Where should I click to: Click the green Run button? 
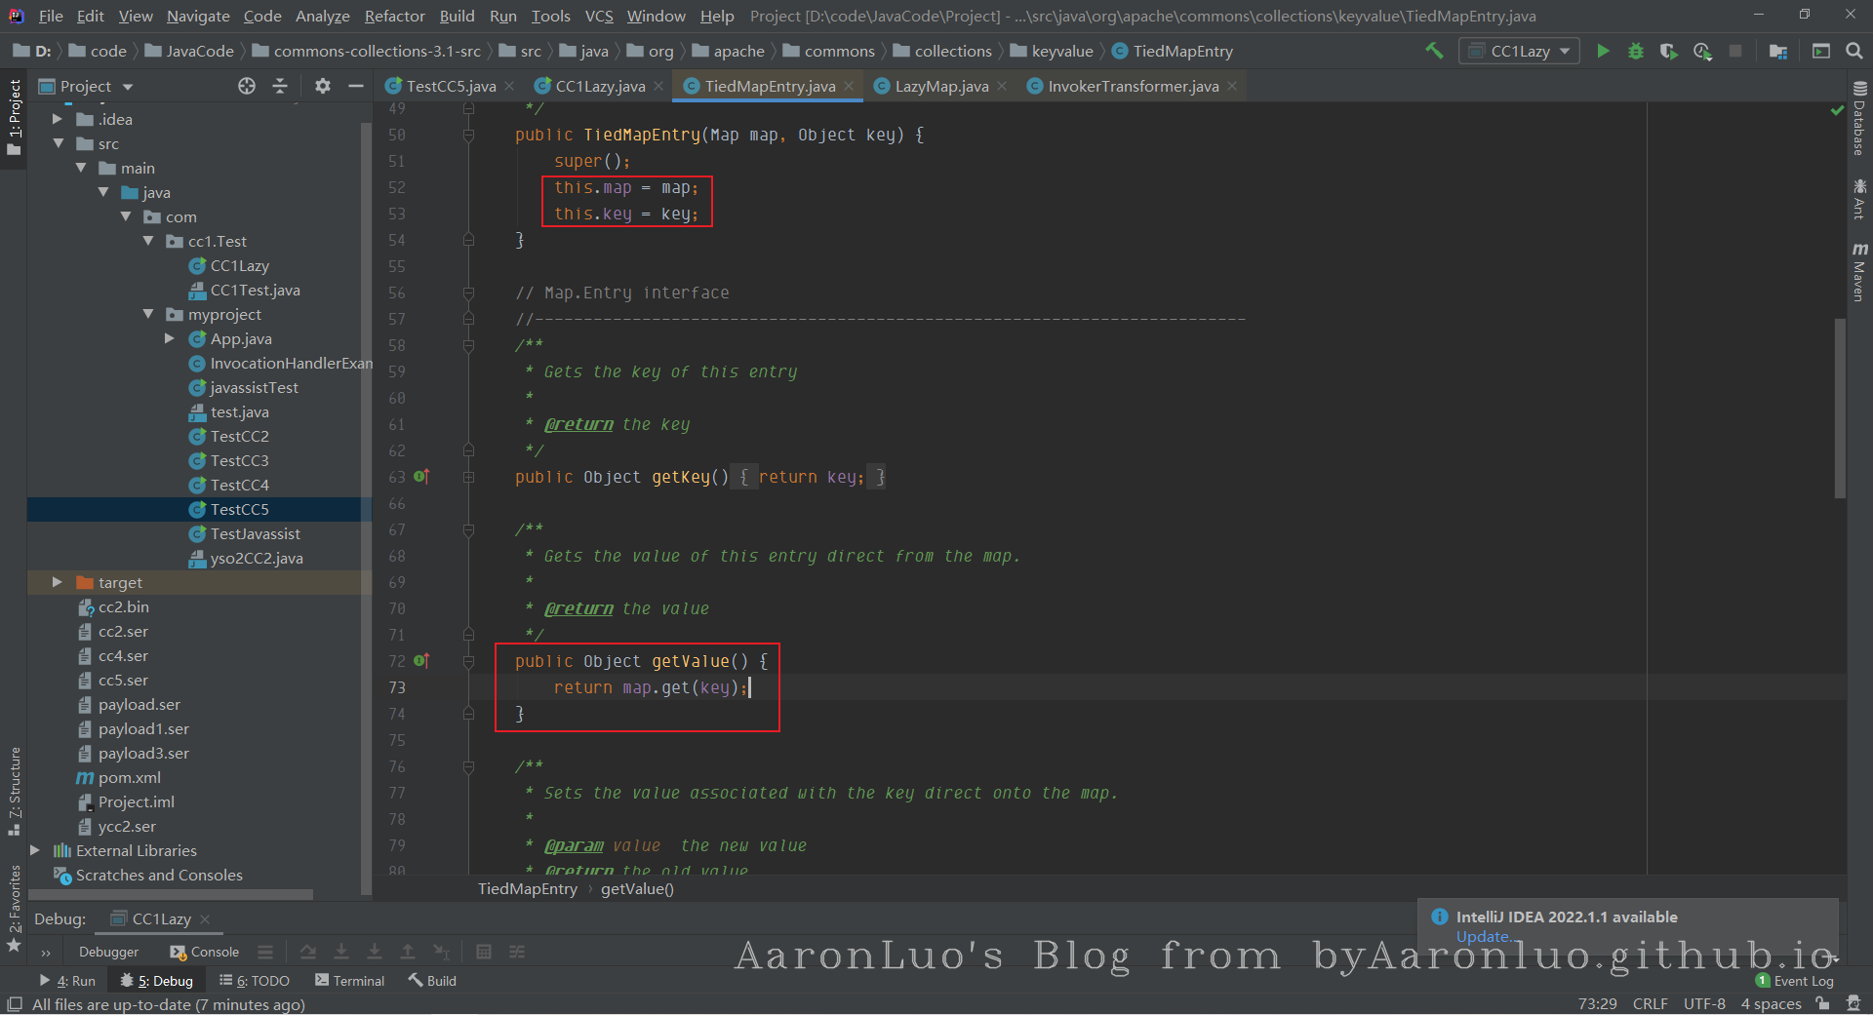1602,51
